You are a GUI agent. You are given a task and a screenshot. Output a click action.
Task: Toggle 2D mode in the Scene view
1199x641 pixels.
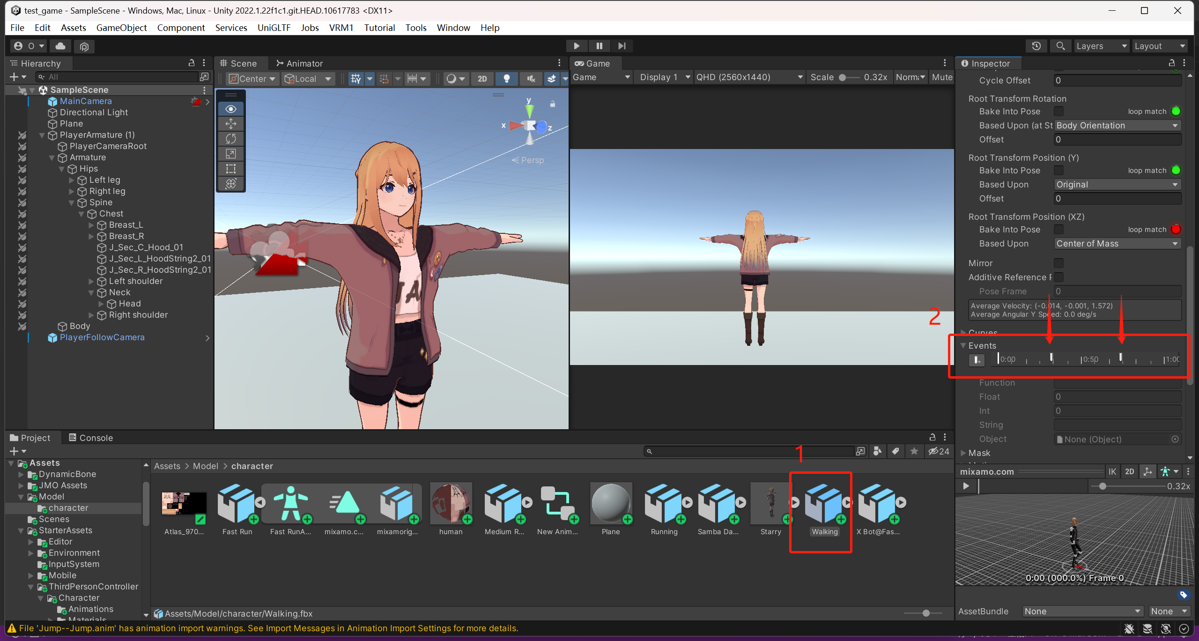coord(482,78)
